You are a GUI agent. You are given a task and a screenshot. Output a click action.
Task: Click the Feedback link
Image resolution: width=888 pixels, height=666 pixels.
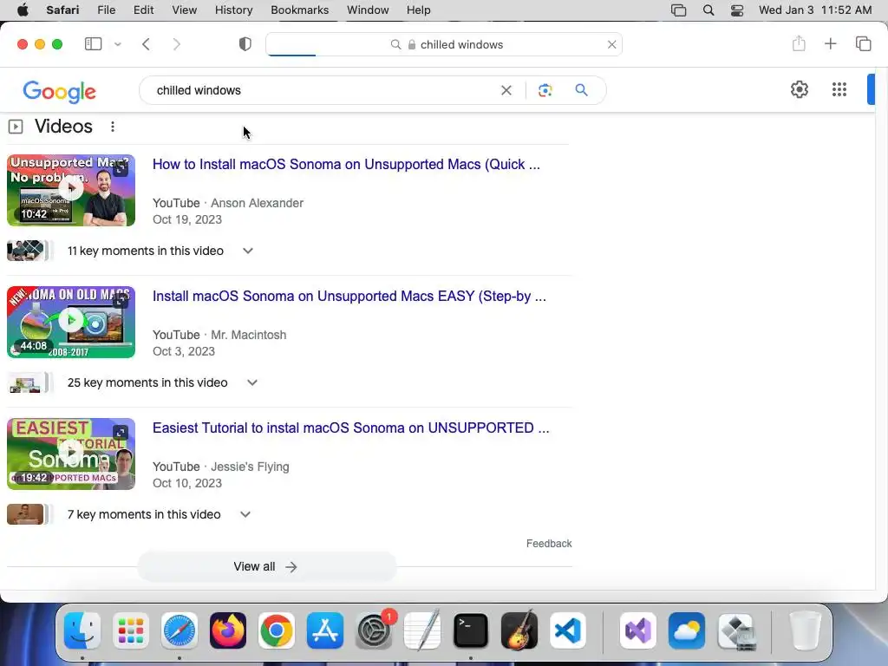click(x=549, y=544)
